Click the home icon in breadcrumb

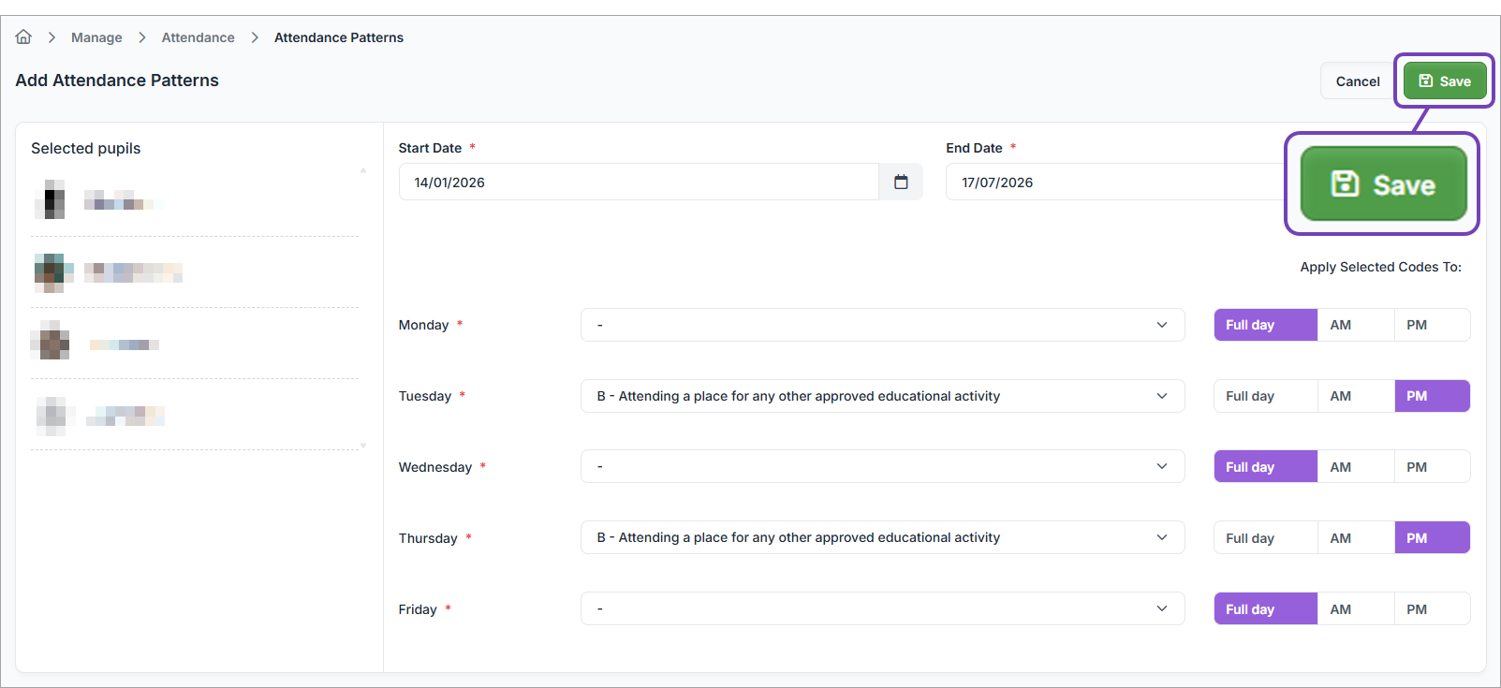point(23,37)
